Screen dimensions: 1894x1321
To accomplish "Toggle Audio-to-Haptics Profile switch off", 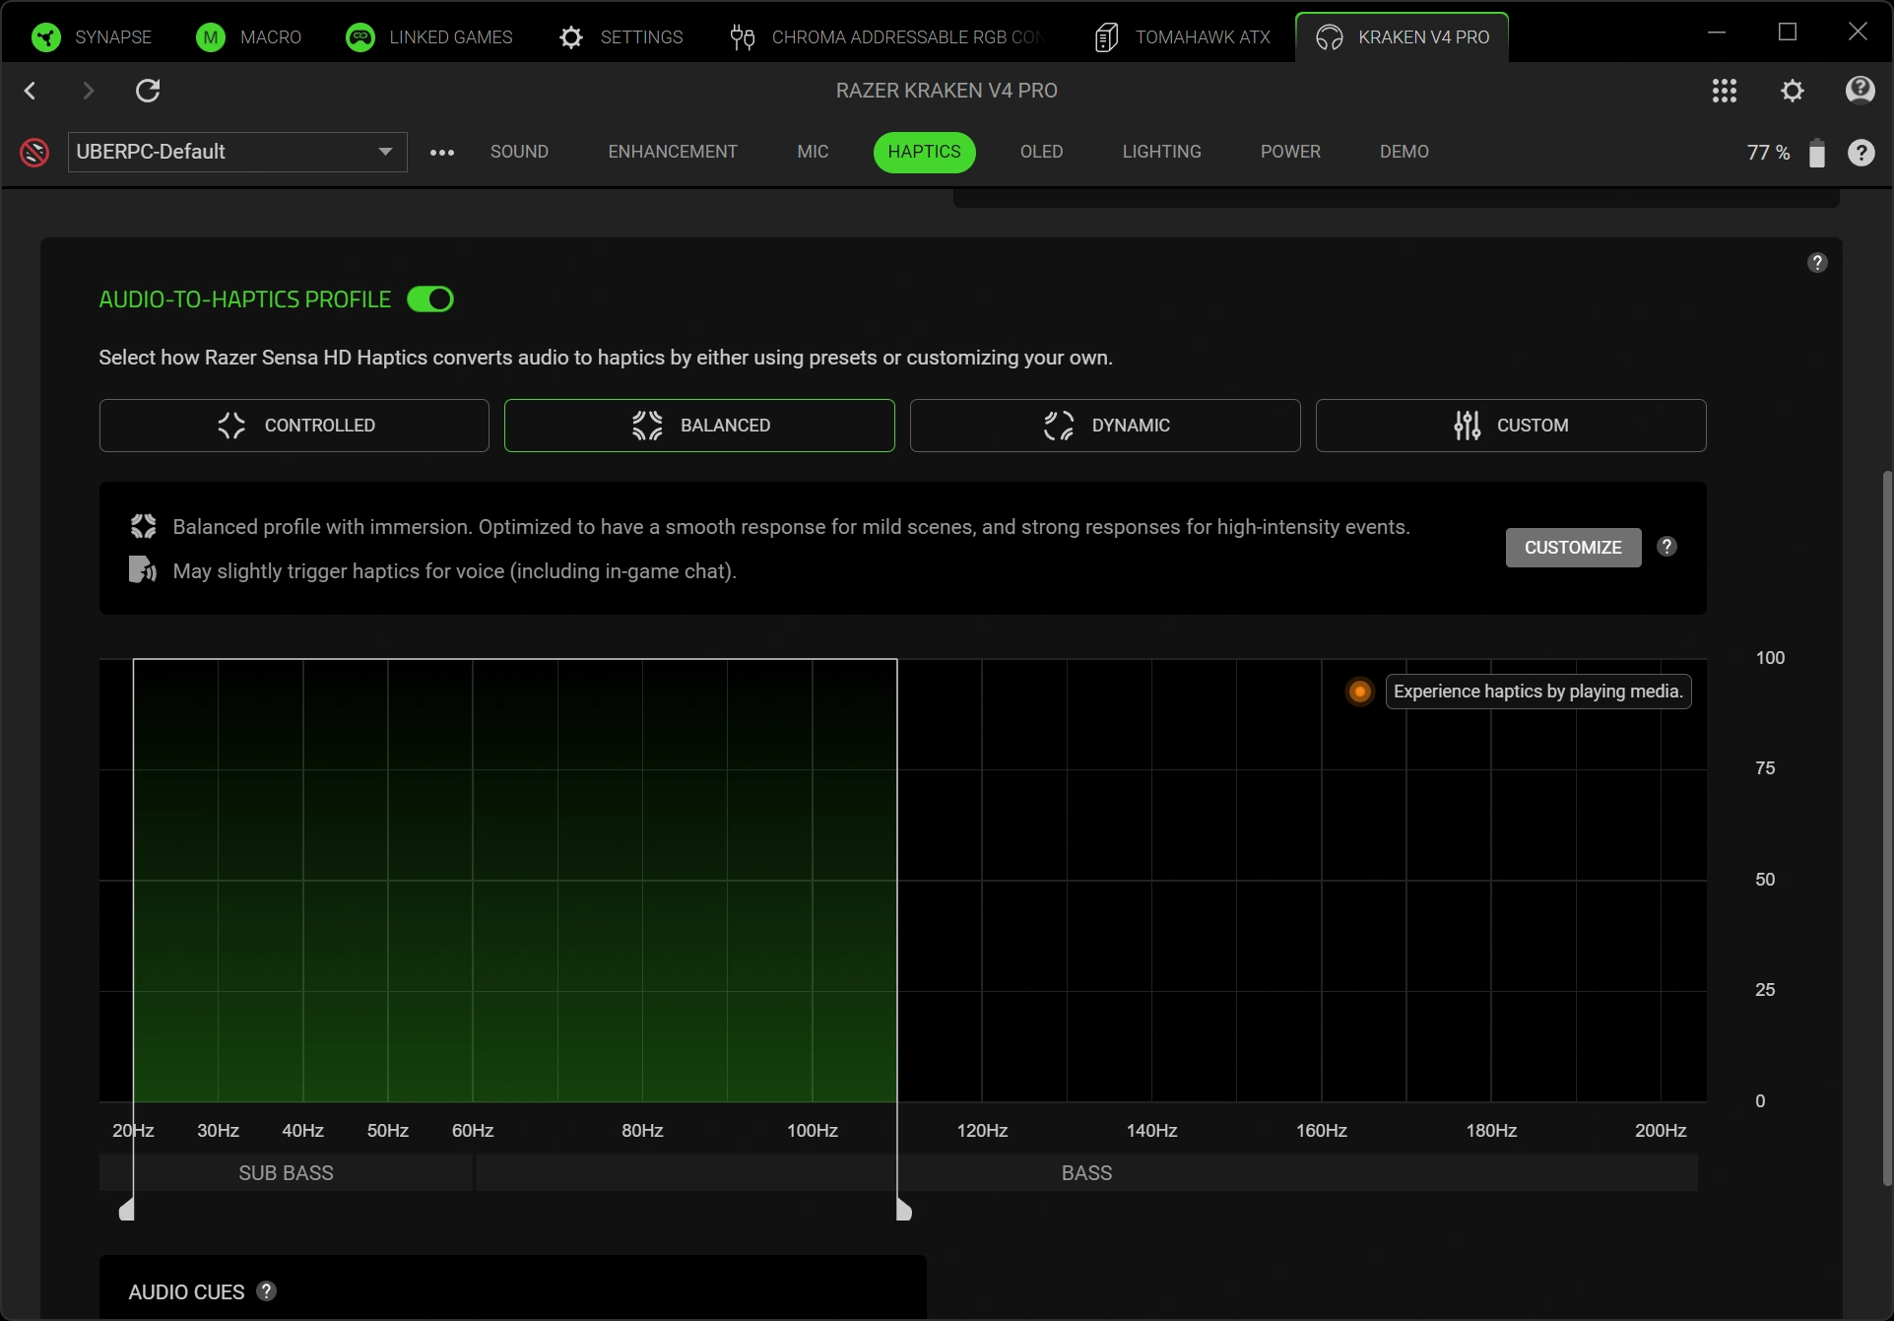I will click(x=430, y=299).
